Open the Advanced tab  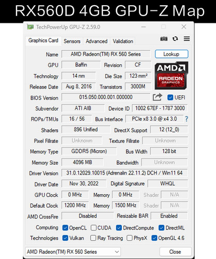pyautogui.click(x=96, y=41)
